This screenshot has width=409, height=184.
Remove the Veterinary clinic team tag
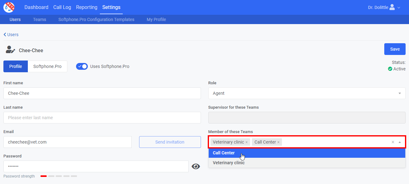click(246, 142)
